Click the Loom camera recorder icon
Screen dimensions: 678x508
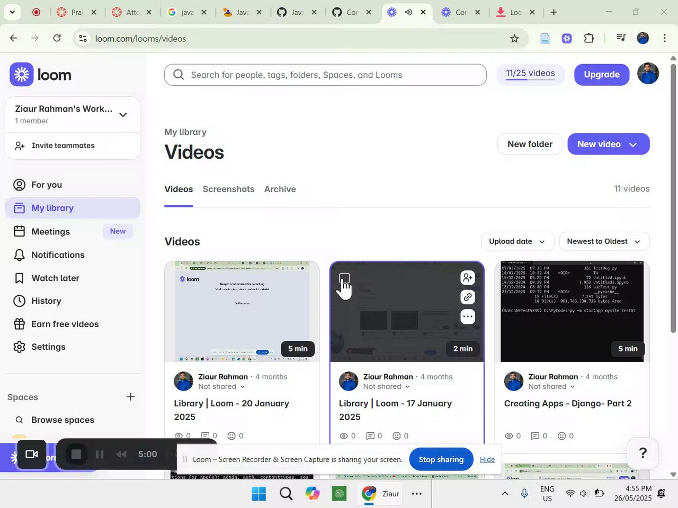(31, 454)
